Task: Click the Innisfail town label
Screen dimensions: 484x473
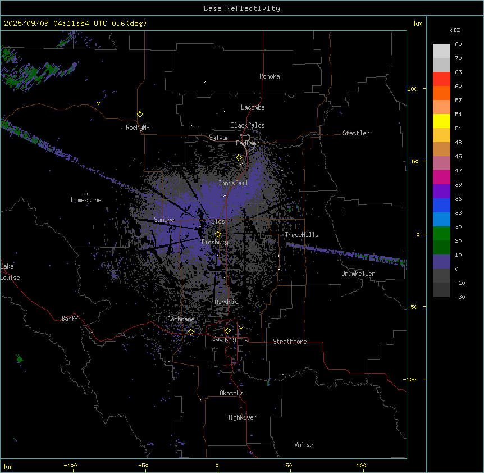Action: coord(233,183)
